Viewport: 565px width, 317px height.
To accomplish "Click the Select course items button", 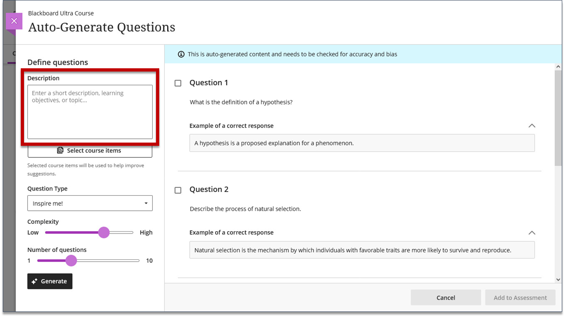I will point(90,150).
